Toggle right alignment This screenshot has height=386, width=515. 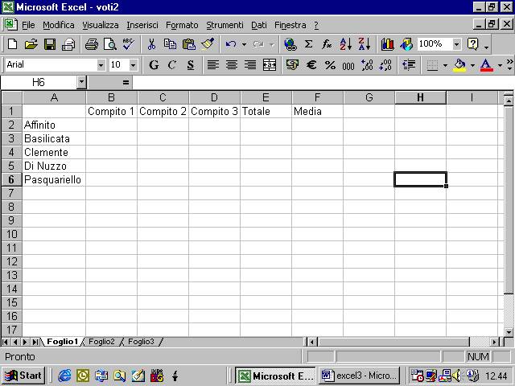click(250, 64)
